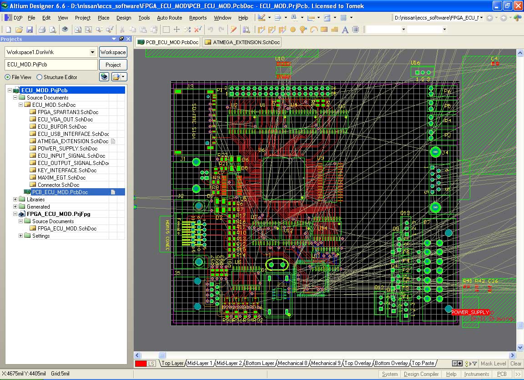This screenshot has width=524, height=380.
Task: Select the File View radio button
Action: pos(8,77)
